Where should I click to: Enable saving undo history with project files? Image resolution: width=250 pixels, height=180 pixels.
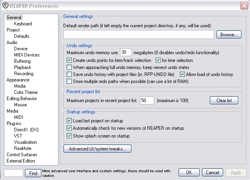coord(70,74)
